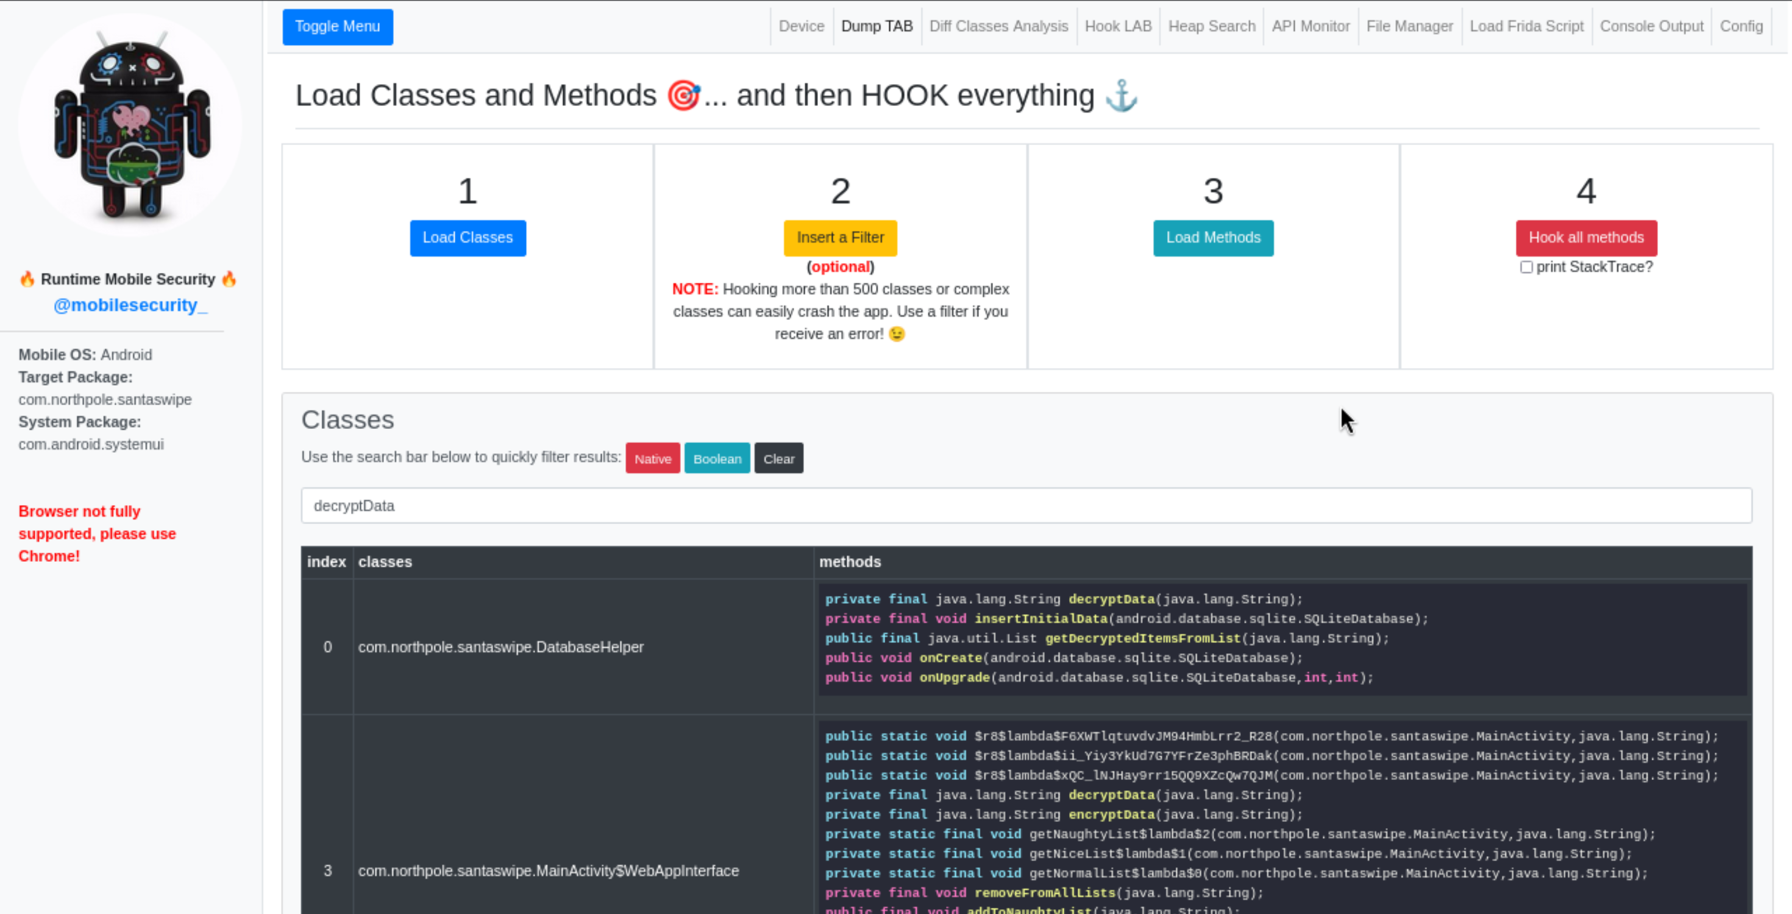This screenshot has width=1792, height=914.
Task: Open Diff Classes Analysis
Action: tap(999, 26)
